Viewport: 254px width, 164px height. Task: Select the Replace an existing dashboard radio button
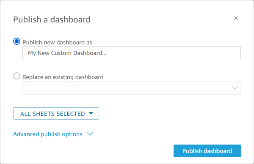click(x=17, y=76)
